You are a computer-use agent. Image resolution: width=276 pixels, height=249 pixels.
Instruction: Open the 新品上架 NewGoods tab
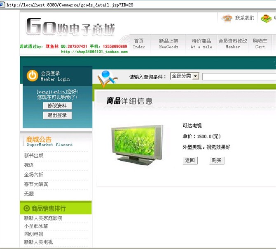[168, 44]
